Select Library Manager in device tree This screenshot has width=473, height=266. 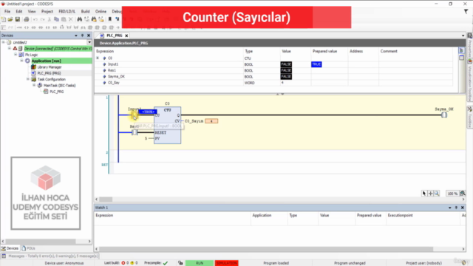(50, 67)
